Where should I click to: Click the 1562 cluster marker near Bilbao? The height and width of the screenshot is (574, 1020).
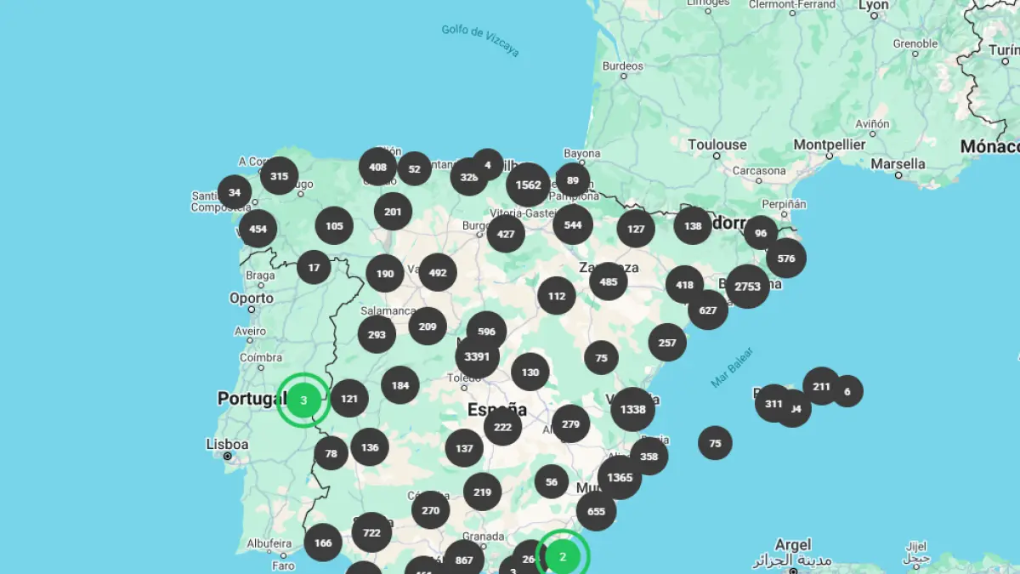pos(528,185)
